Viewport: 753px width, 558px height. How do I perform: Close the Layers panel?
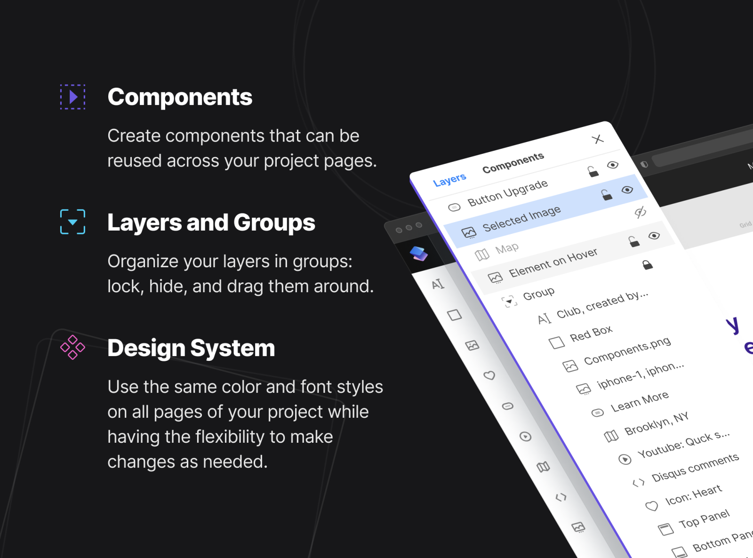click(x=598, y=139)
